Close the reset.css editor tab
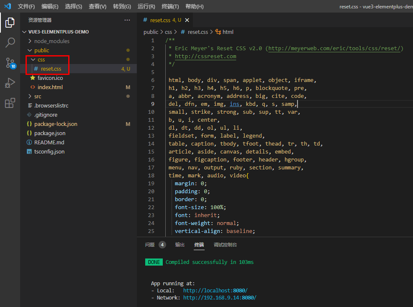 coord(187,20)
